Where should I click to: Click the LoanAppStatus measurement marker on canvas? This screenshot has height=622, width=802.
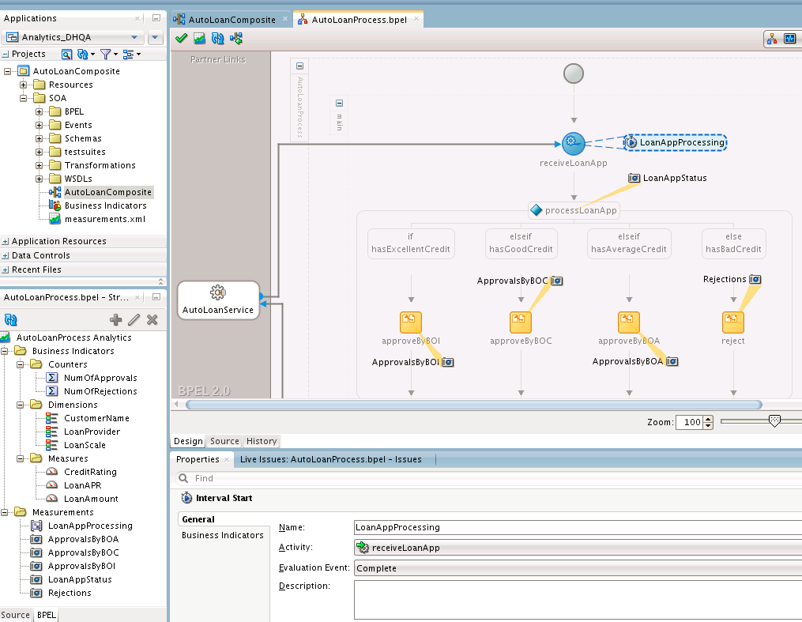click(634, 178)
